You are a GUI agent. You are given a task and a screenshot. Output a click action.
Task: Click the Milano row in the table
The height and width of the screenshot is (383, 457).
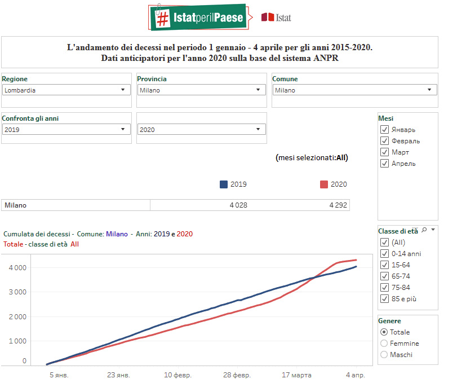[76, 205]
